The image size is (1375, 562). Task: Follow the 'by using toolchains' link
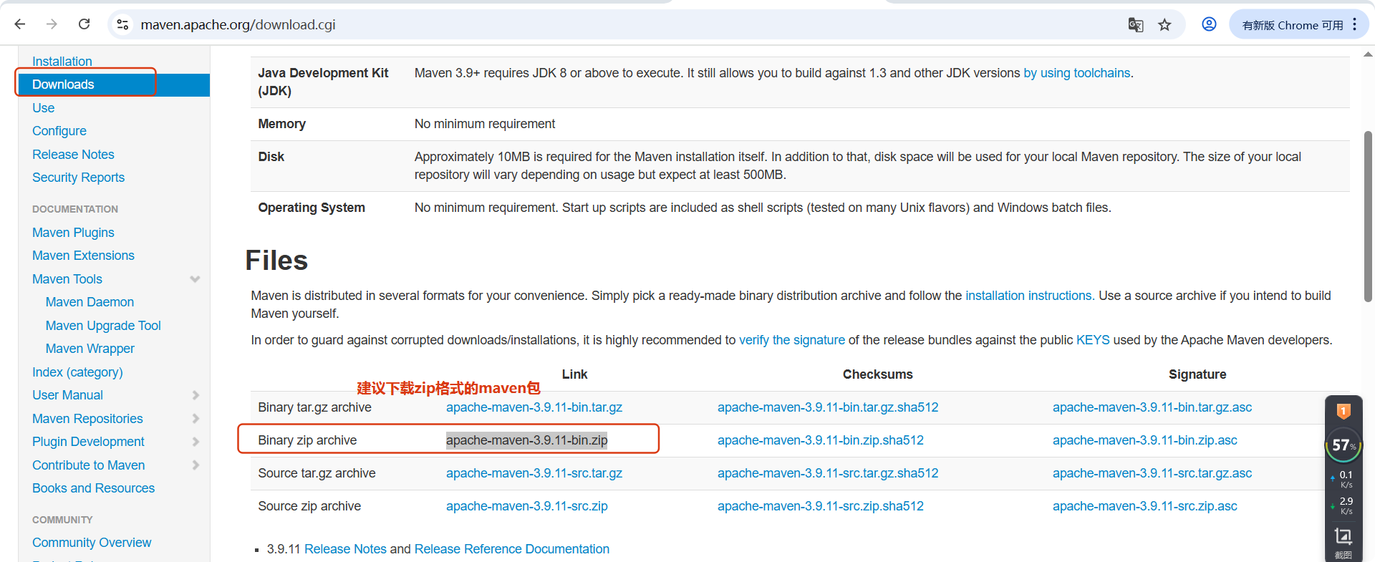pos(1077,73)
